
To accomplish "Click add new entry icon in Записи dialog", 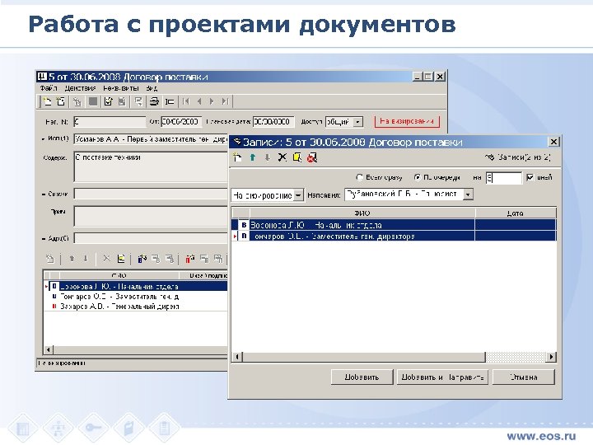I will [x=237, y=157].
